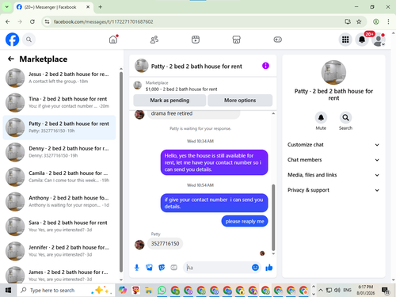Open Copilot icon in the taskbar
This screenshot has height=297, width=396.
point(123,291)
